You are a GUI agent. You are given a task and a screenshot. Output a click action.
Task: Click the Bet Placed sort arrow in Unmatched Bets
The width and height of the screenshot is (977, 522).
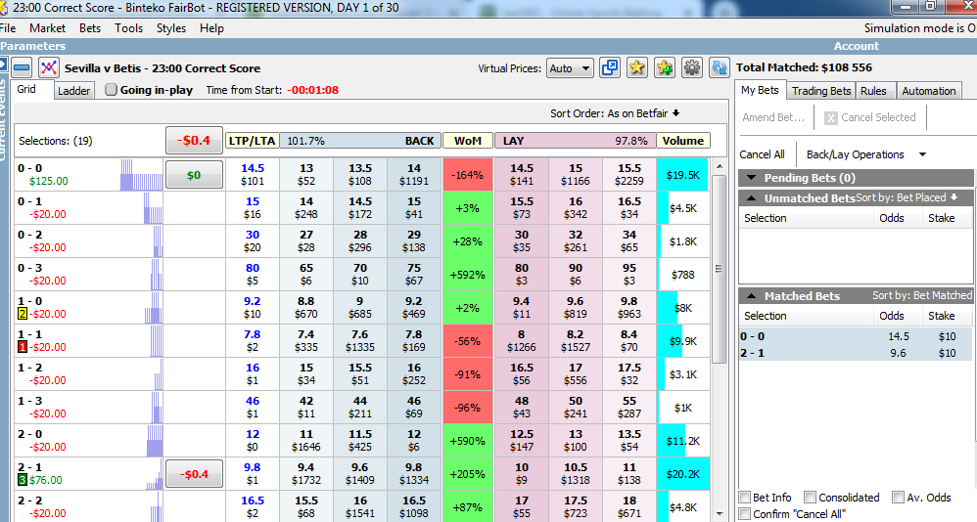click(x=954, y=197)
